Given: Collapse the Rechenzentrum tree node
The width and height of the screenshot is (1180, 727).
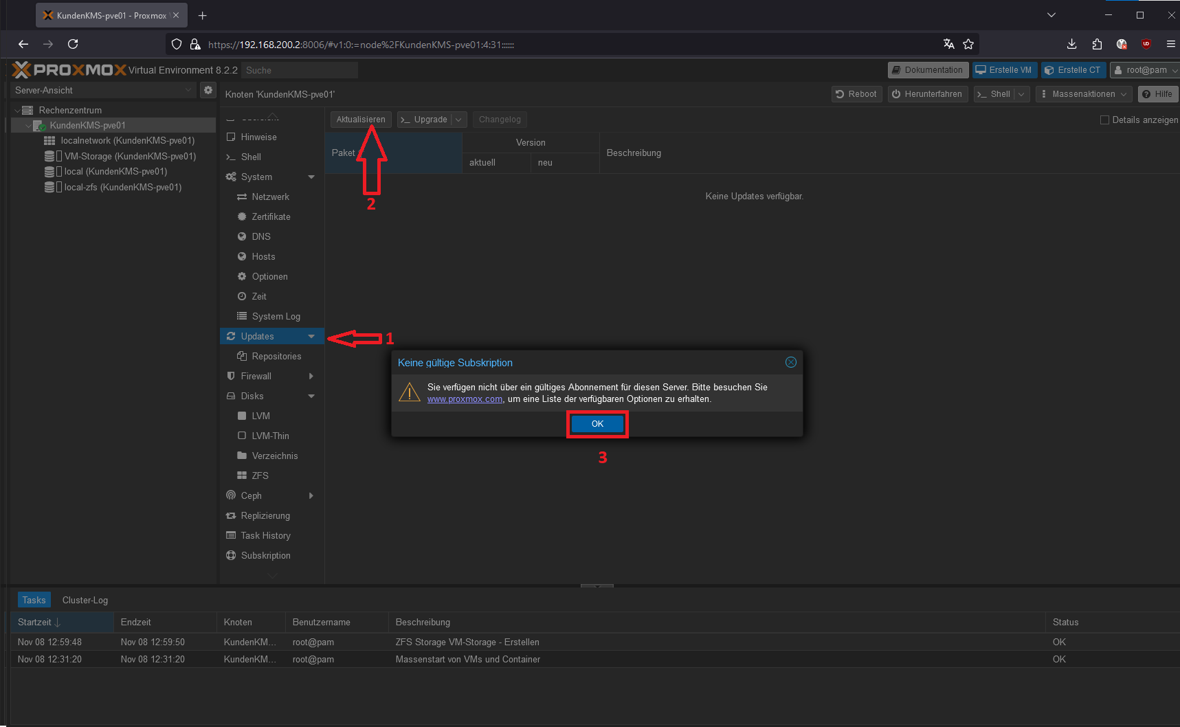Looking at the screenshot, I should [x=17, y=111].
